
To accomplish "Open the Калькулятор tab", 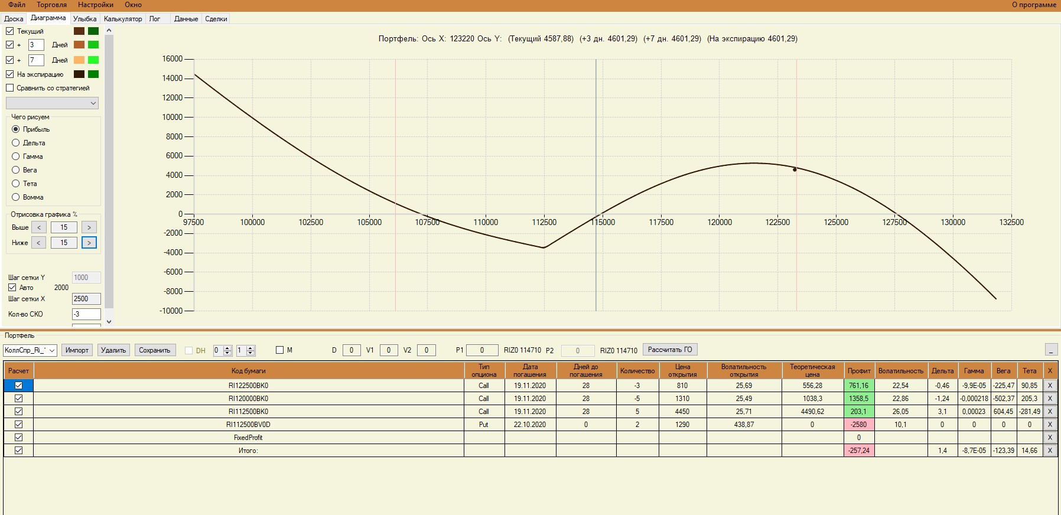I will (x=123, y=19).
